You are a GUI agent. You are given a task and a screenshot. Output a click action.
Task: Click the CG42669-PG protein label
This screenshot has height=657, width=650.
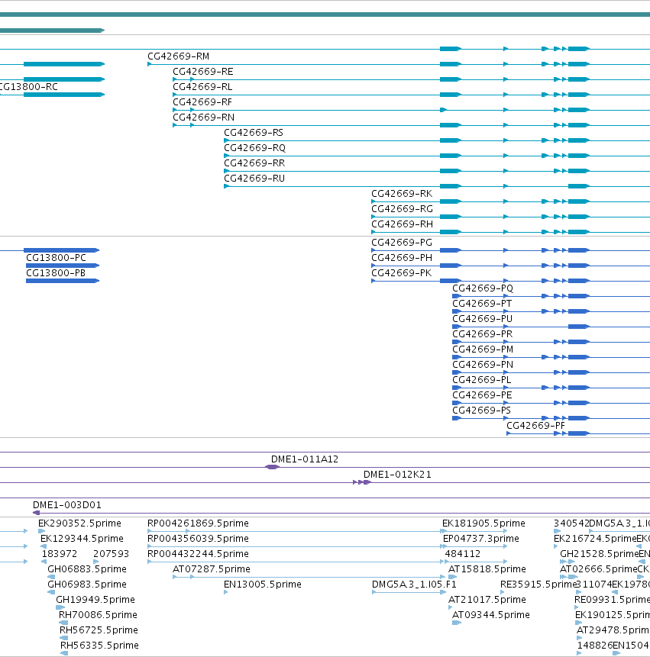[402, 243]
